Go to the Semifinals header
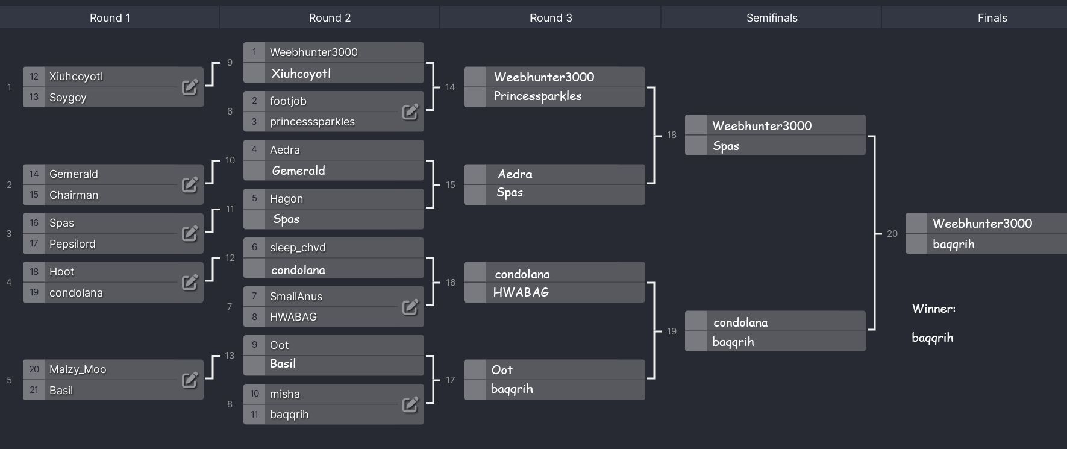 pyautogui.click(x=772, y=18)
